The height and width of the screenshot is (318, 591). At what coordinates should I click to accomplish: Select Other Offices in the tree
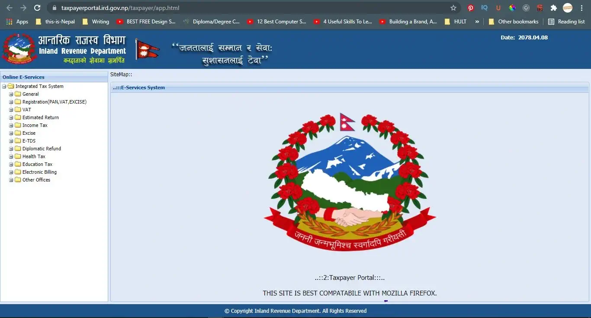tap(36, 180)
